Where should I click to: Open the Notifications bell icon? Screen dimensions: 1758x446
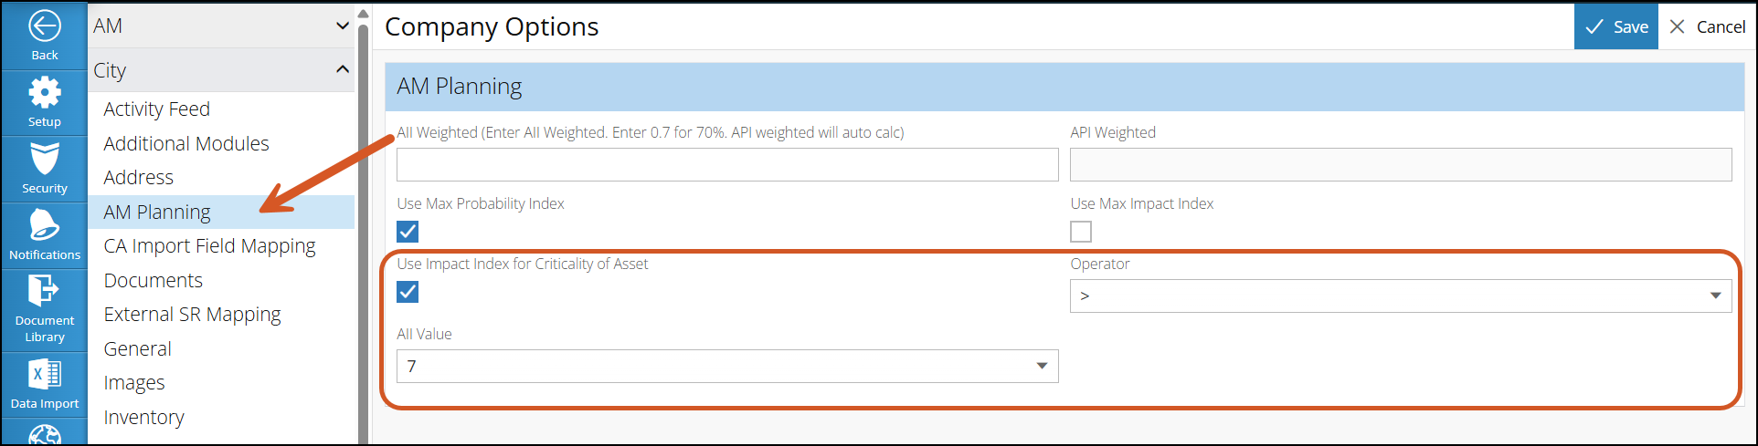[44, 225]
